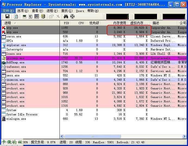Select the Find Window's Process target icon

72,16
